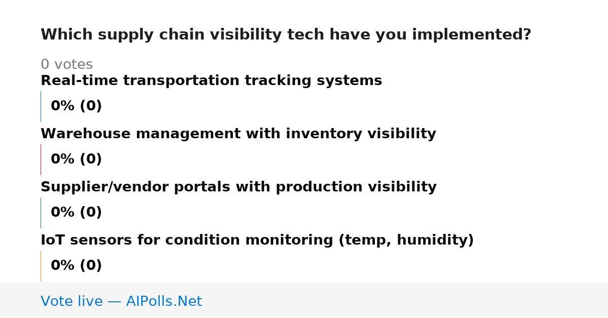Click the phrase (temp, humidity) in the last option
The width and height of the screenshot is (608, 318).
pos(406,241)
